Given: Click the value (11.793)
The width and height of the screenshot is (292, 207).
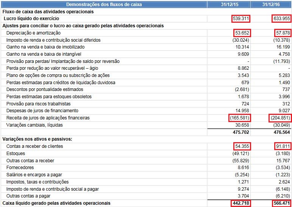Looking at the screenshot, I should 282,61.
